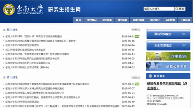Open 2023年院系夏令营活动及推免预选拔工作通知汇总 link
Screen dimensions: 193x108
point(41,41)
